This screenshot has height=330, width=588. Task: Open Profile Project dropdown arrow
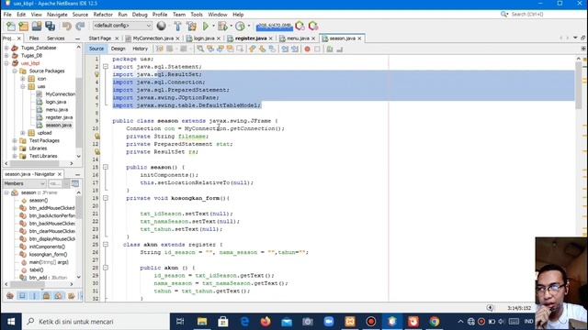tap(249, 26)
